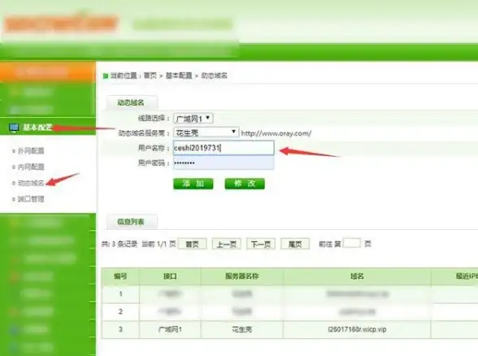
Task: Click the 服务器名称 column header
Action: click(241, 276)
